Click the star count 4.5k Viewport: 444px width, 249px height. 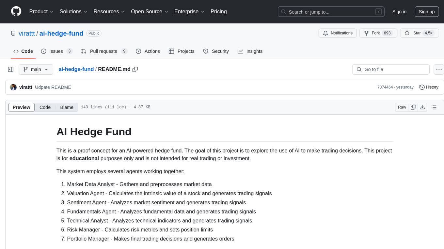[428, 33]
